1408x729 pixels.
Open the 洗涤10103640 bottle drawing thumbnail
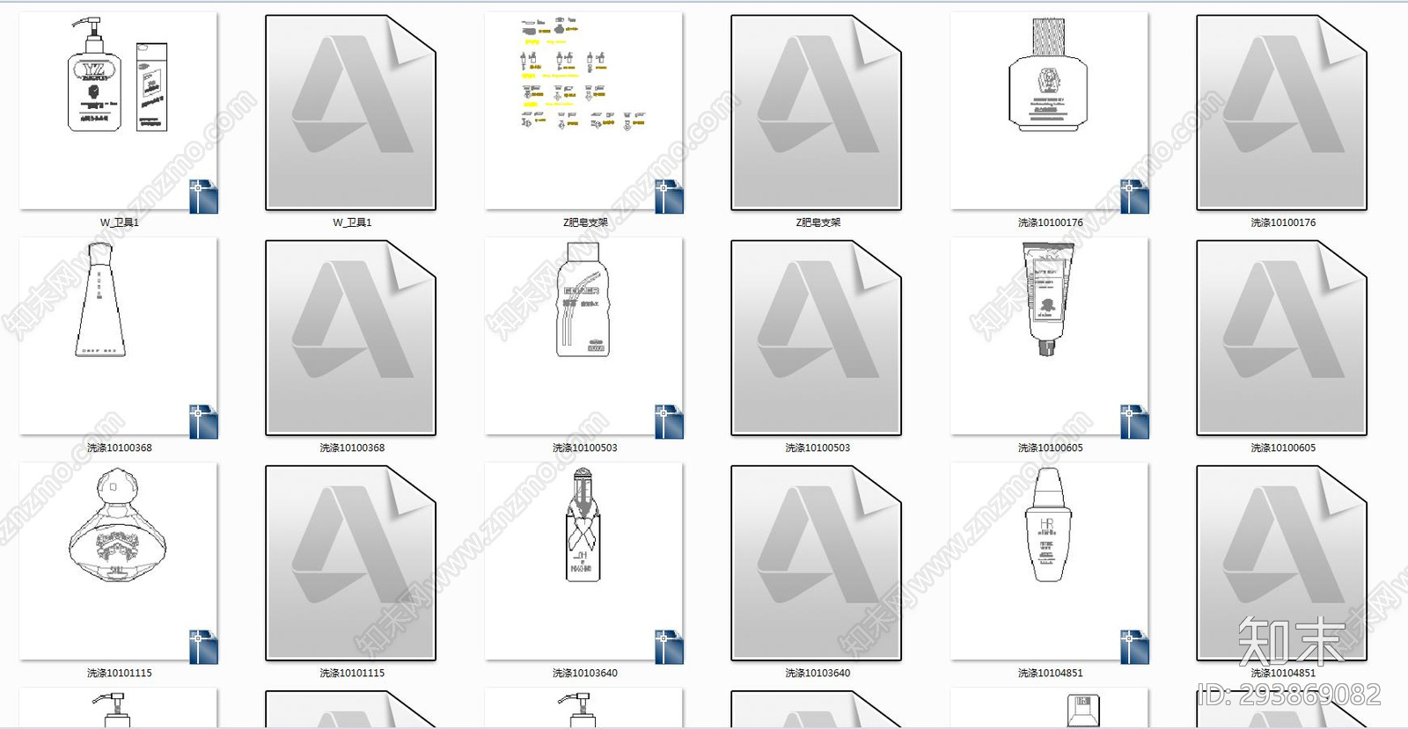[584, 562]
